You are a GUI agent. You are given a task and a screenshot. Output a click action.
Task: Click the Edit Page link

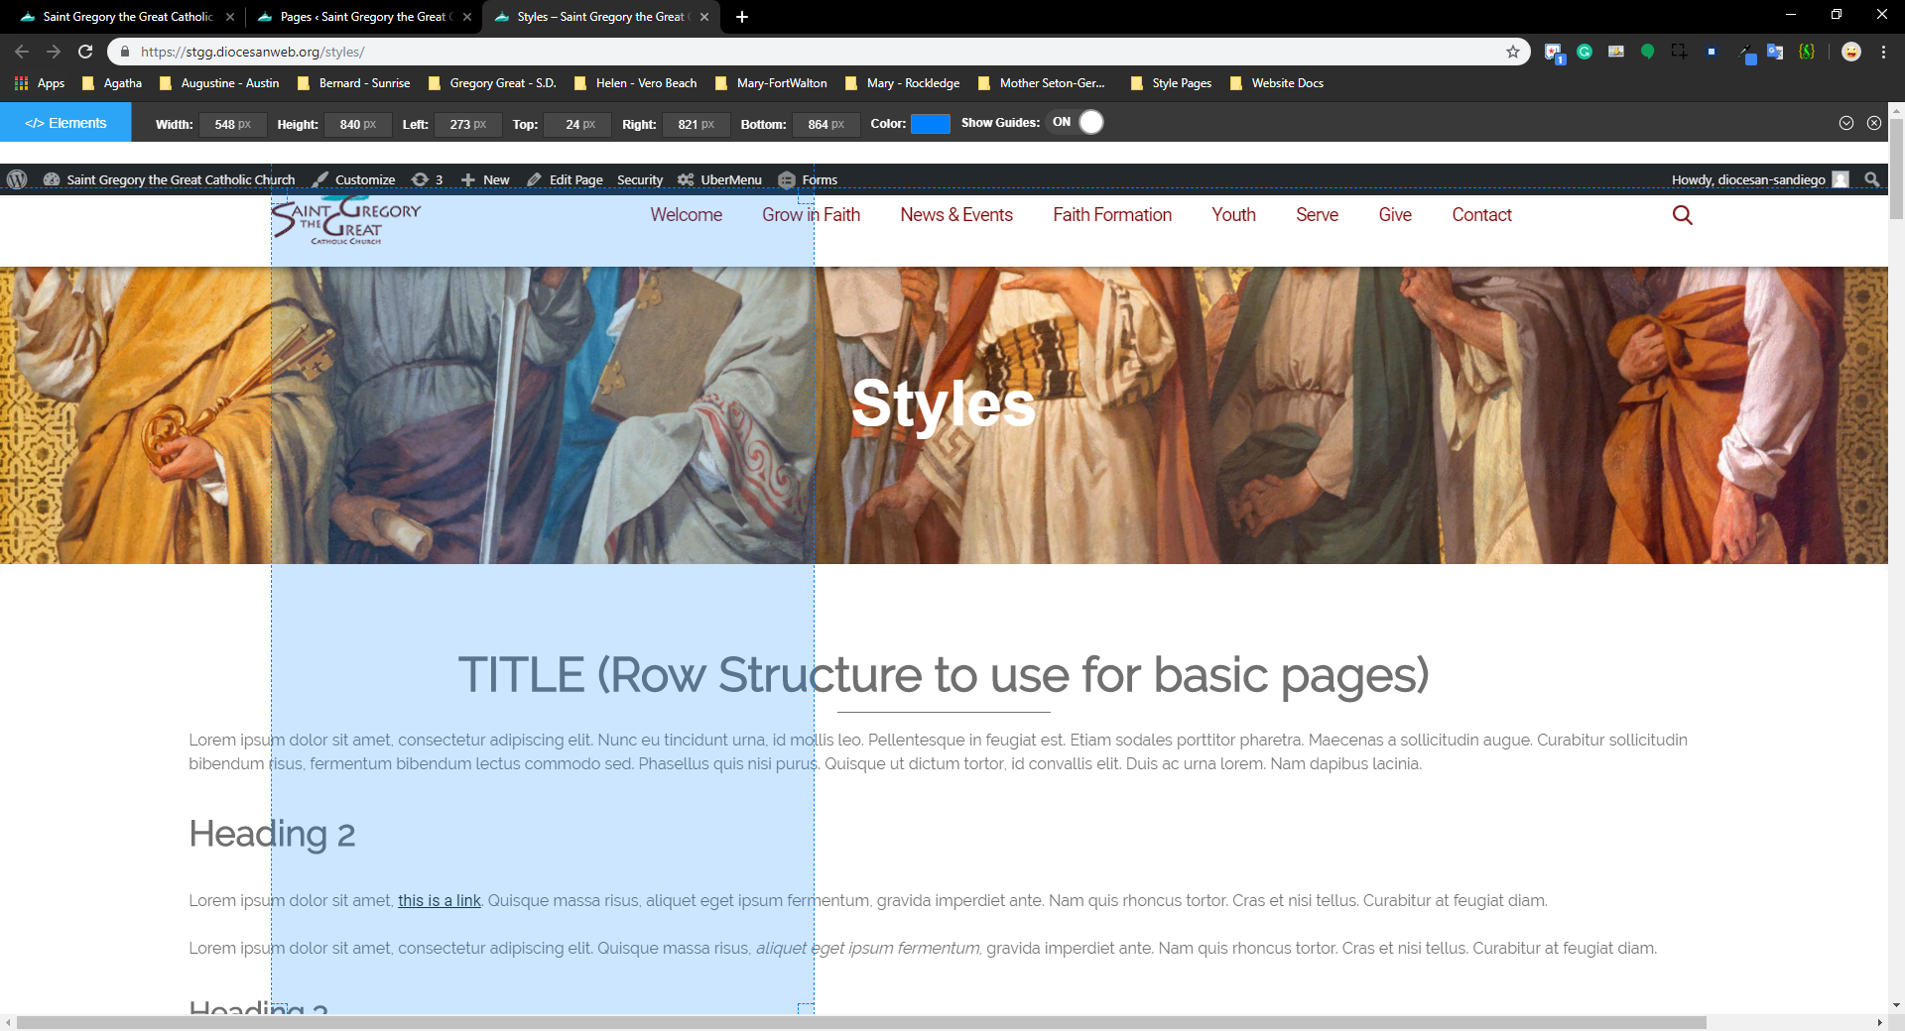click(x=566, y=179)
